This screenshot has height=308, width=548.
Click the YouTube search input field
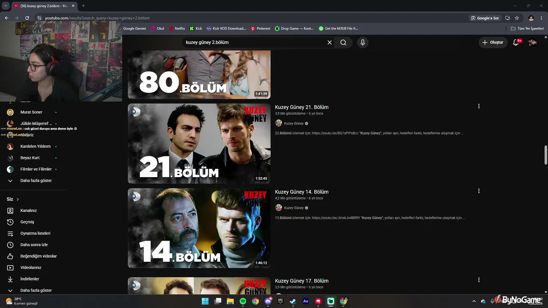(x=254, y=42)
